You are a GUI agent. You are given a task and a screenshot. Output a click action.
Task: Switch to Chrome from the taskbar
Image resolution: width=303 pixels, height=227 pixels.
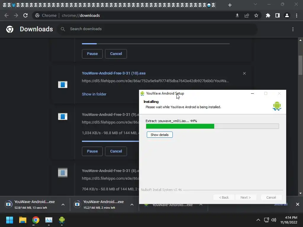point(36,220)
